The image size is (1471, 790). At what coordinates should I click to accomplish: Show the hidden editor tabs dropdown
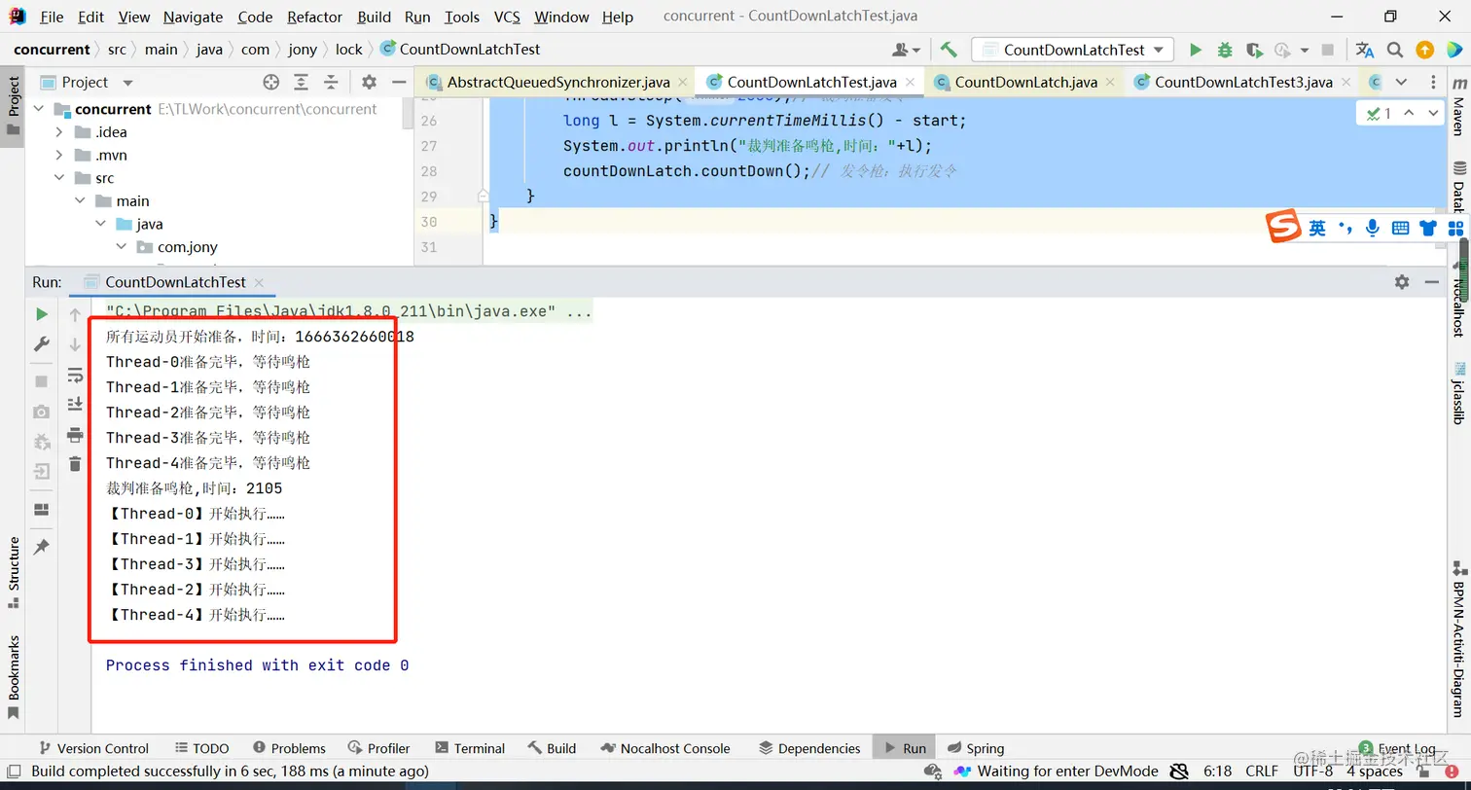point(1401,83)
